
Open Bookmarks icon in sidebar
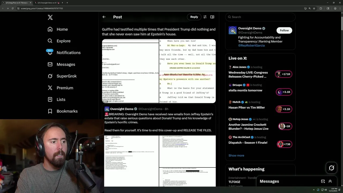point(50,111)
